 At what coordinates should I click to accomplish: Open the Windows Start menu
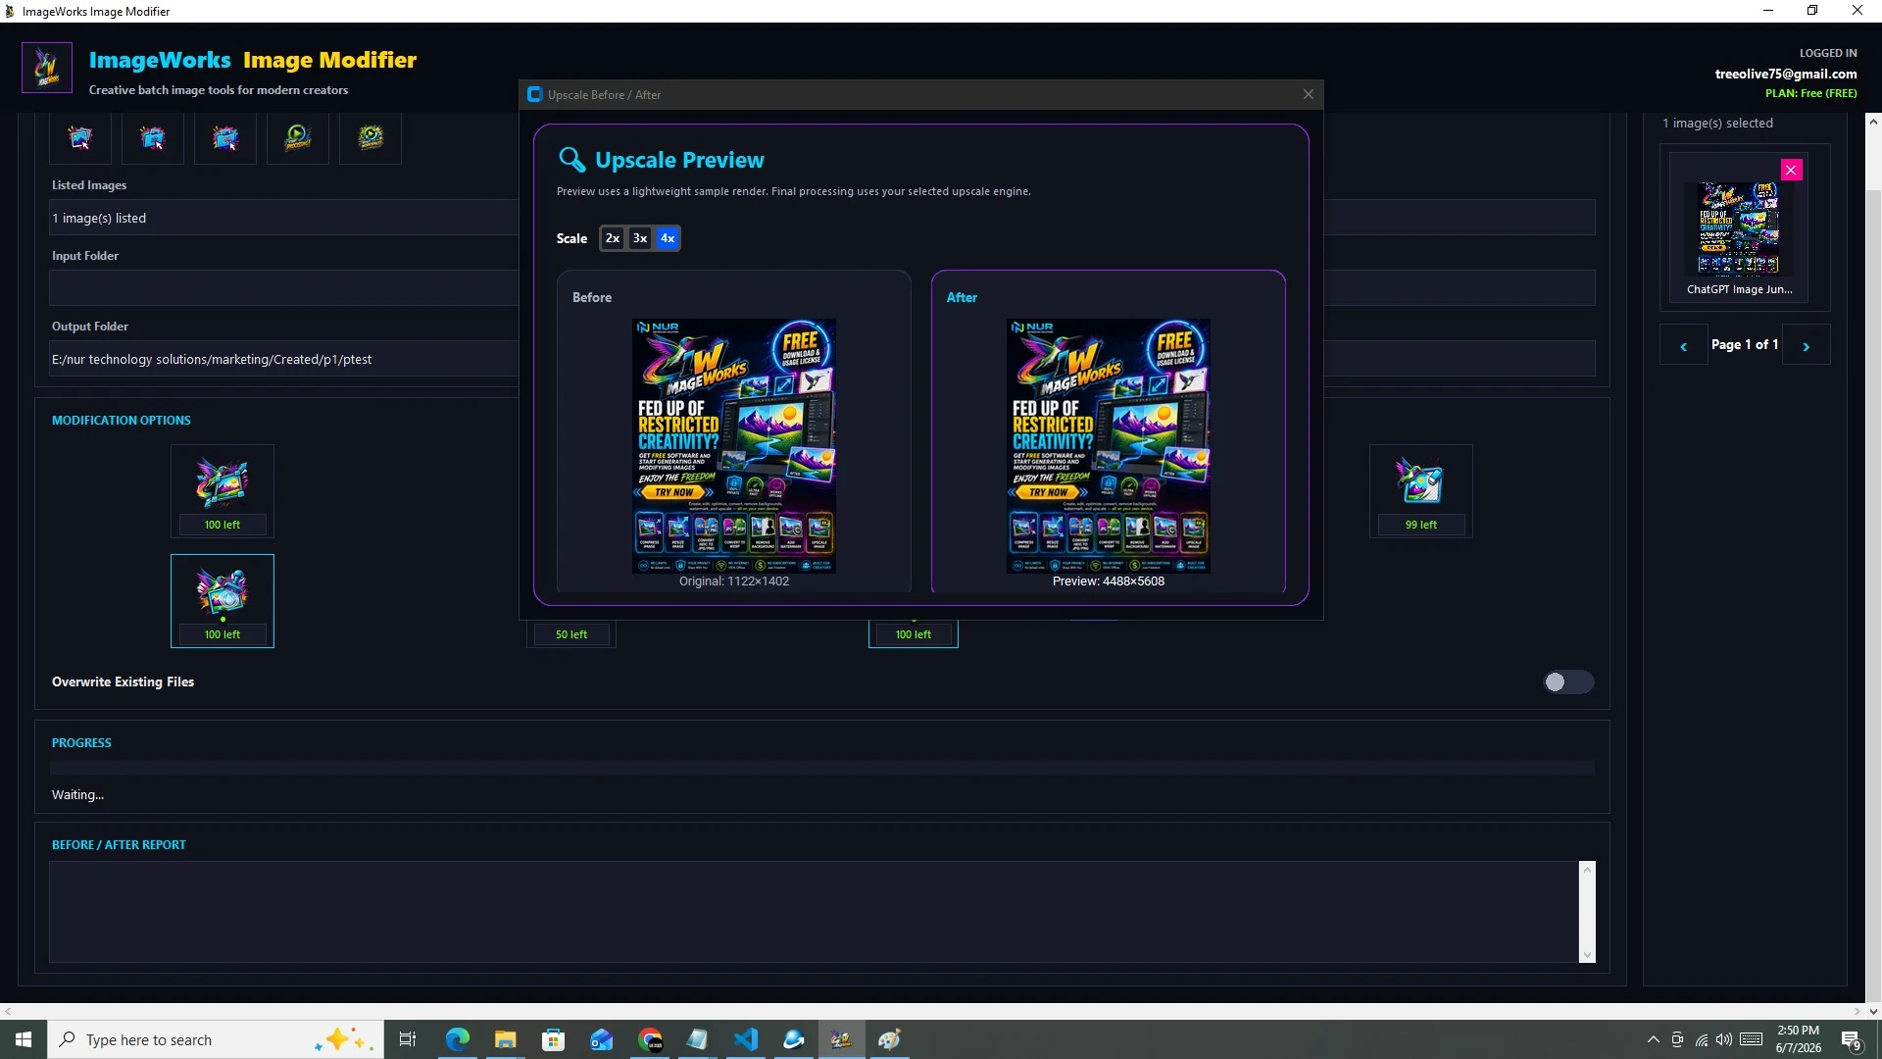coord(24,1039)
